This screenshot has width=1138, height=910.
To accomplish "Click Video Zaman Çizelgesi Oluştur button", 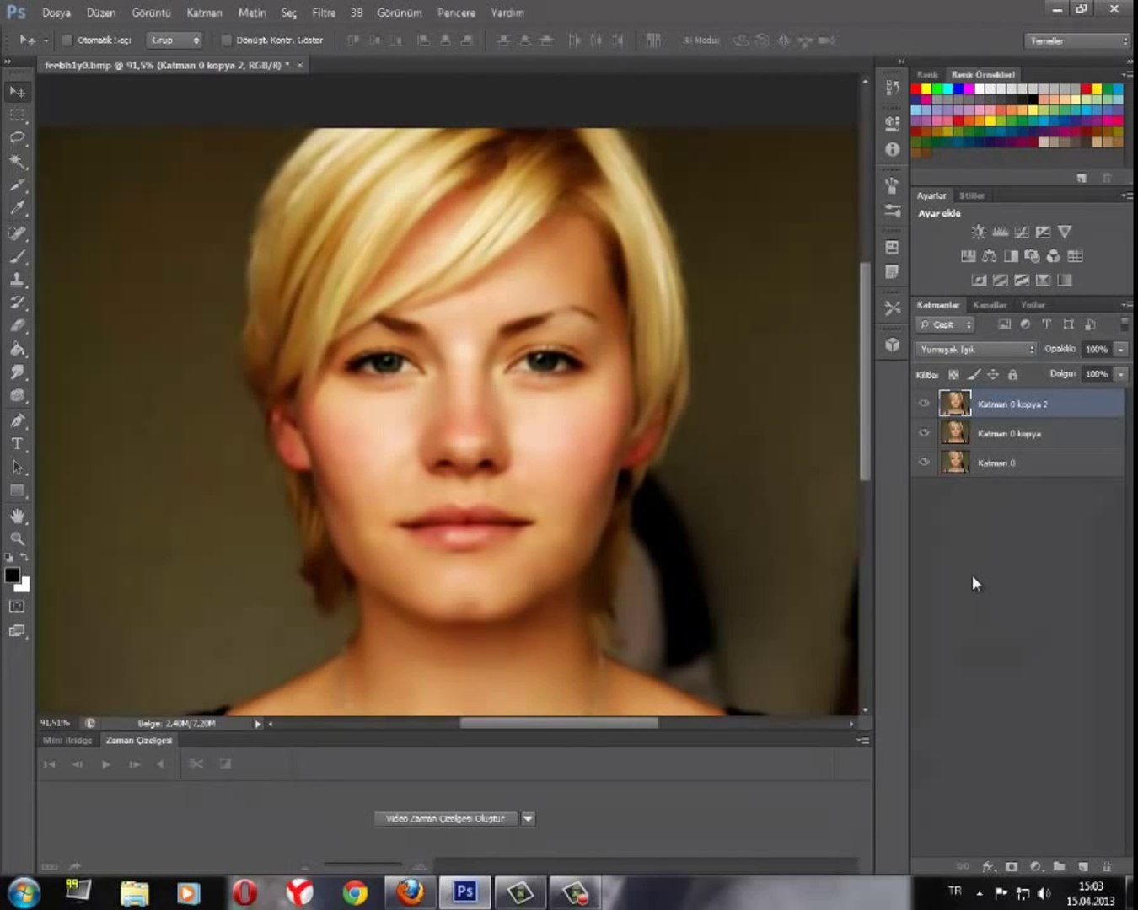I will pyautogui.click(x=445, y=818).
